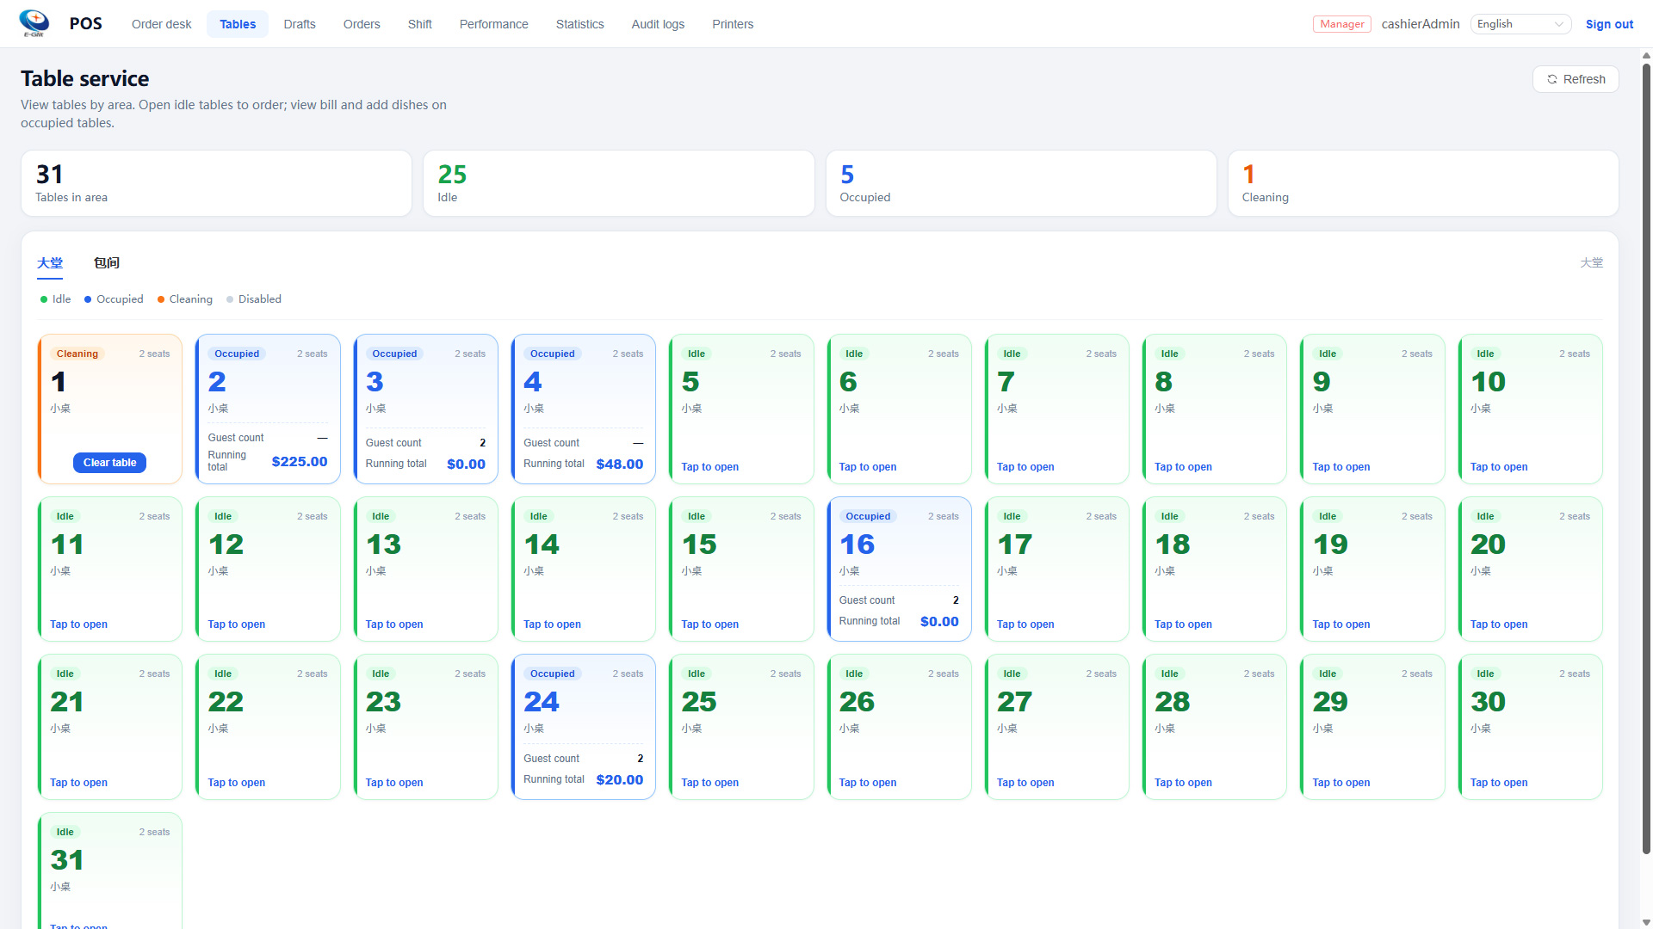Click the Sign out link
The image size is (1653, 929).
click(1609, 24)
